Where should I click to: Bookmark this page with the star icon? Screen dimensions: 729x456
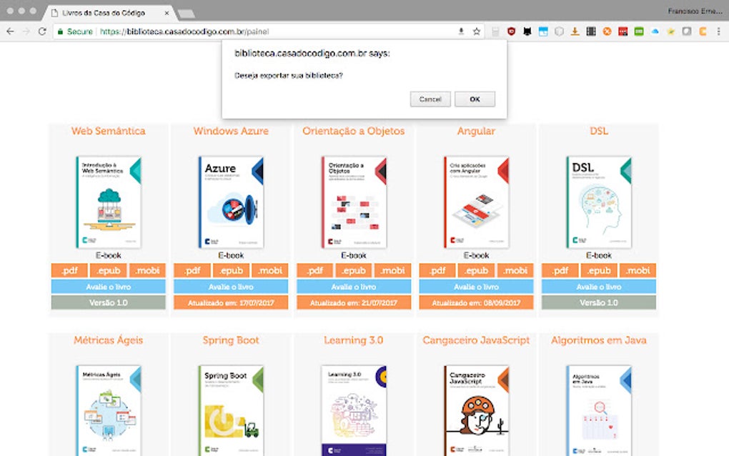476,31
